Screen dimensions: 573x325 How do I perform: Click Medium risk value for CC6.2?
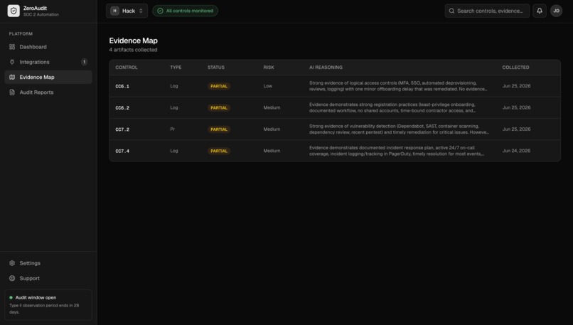tap(272, 107)
